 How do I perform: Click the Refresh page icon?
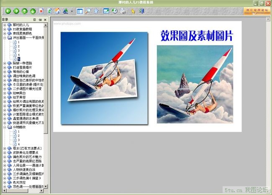tap(50, 11)
